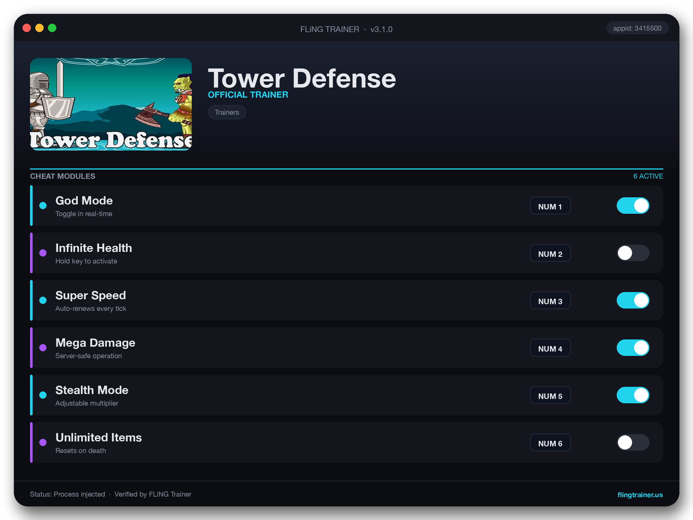Image resolution: width=693 pixels, height=520 pixels.
Task: Click the Super Speed title
Action: pos(91,295)
